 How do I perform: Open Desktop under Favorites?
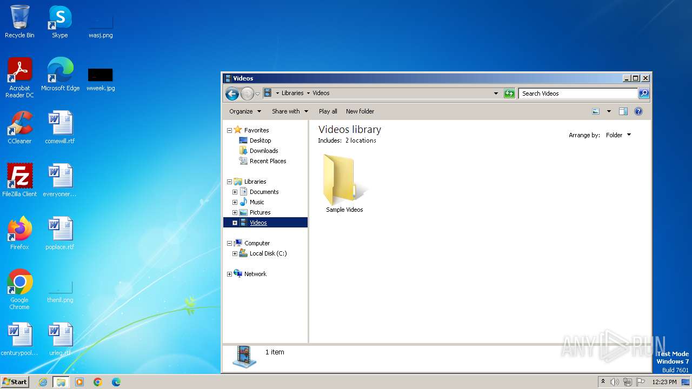(x=260, y=140)
